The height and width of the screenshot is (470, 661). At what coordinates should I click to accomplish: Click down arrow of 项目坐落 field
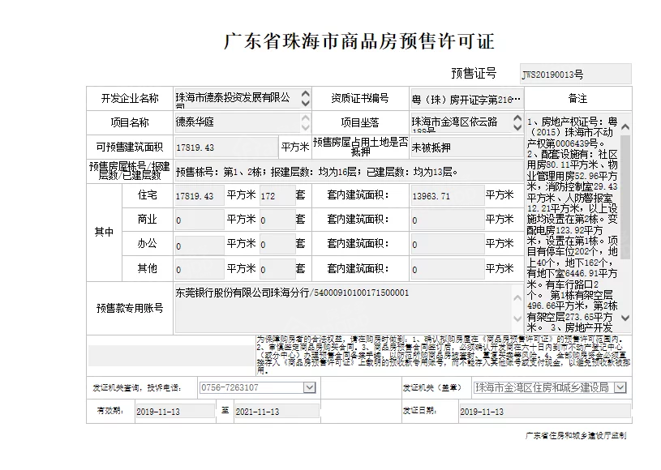pos(517,127)
